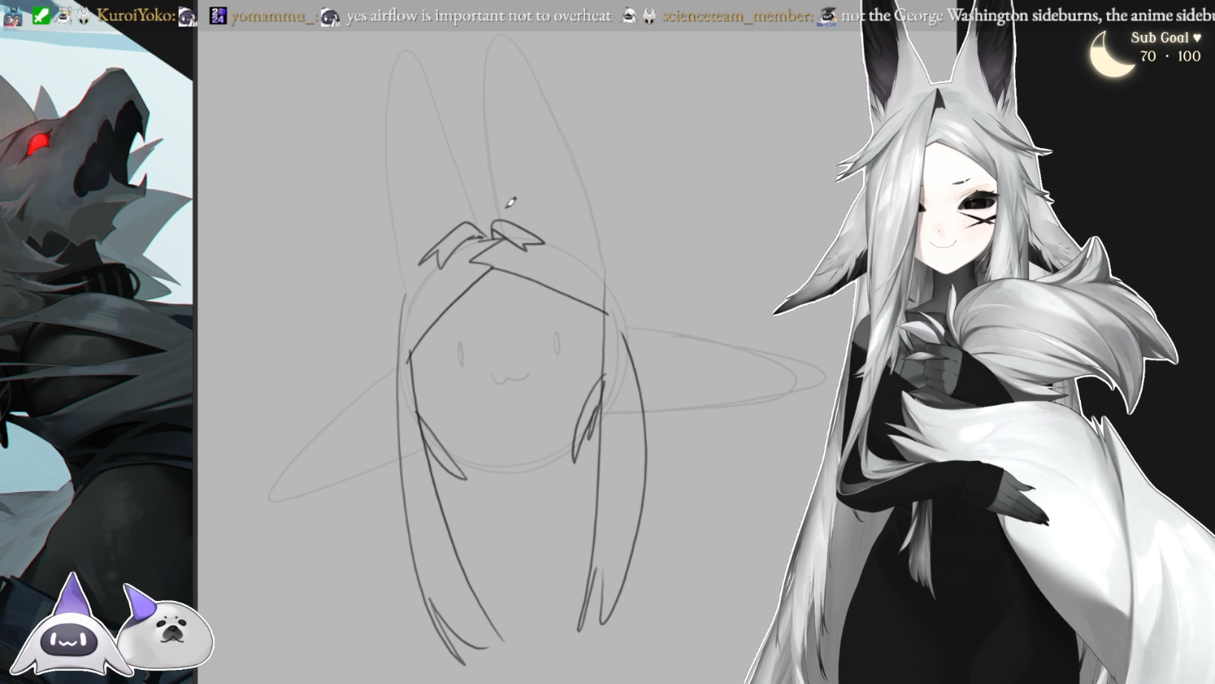Click the KuroiYoko username in chat
The image size is (1215, 684).
tap(136, 16)
